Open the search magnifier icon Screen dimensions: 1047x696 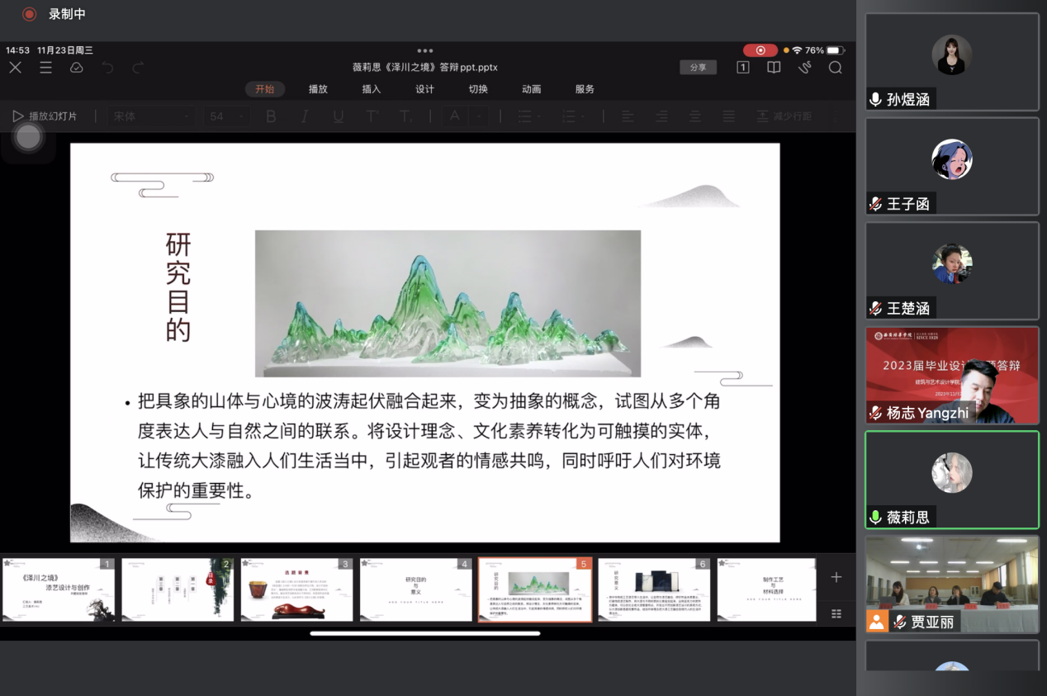pos(835,68)
